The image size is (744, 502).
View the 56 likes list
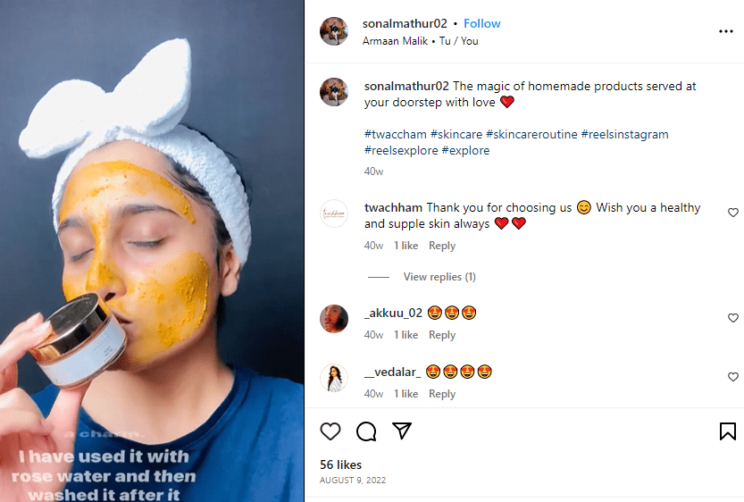(x=340, y=464)
